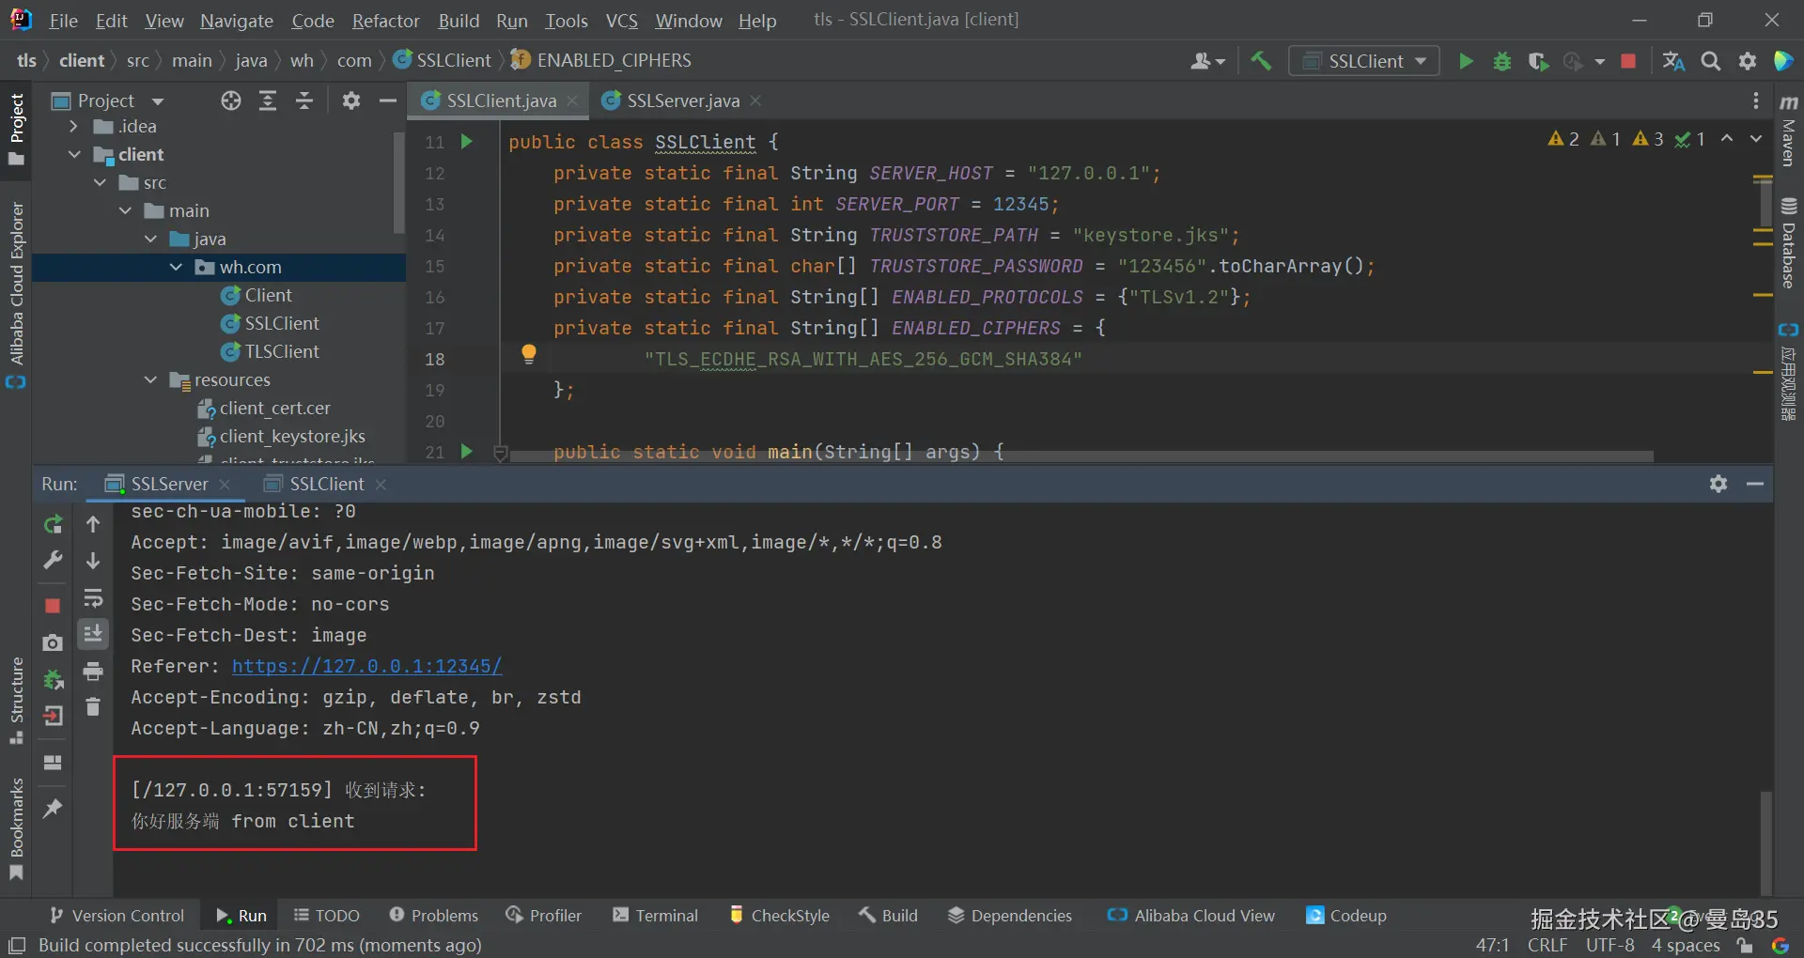Open editor tabs more options menu
1804x958 pixels.
tap(1755, 100)
